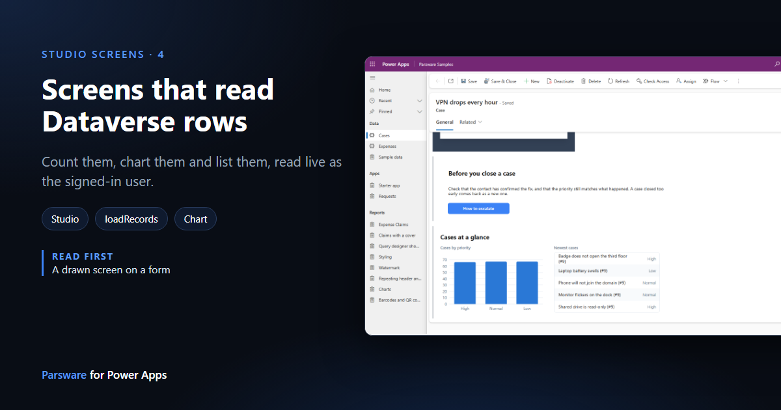The height and width of the screenshot is (410, 781).
Task: Collapse the site map with hamburger icon
Action: 372,77
